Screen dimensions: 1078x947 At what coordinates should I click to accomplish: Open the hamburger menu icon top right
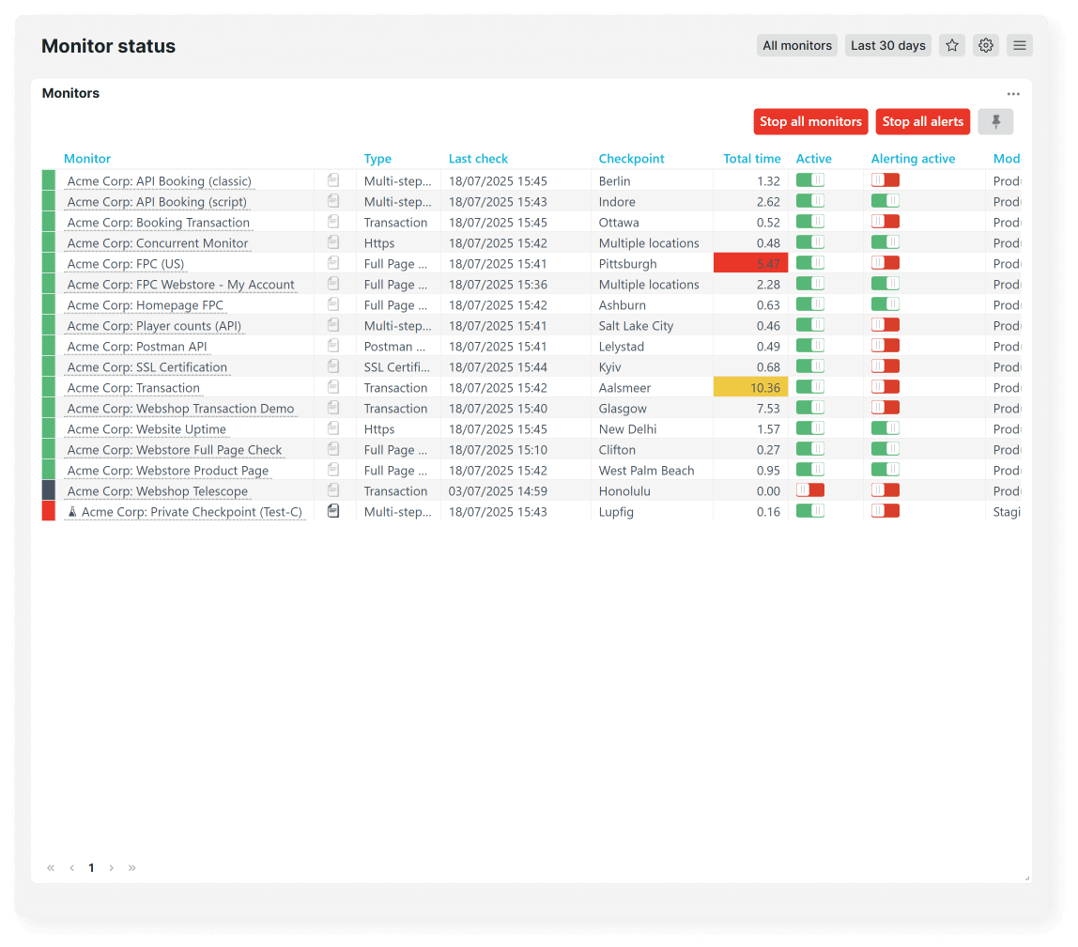[x=1019, y=45]
